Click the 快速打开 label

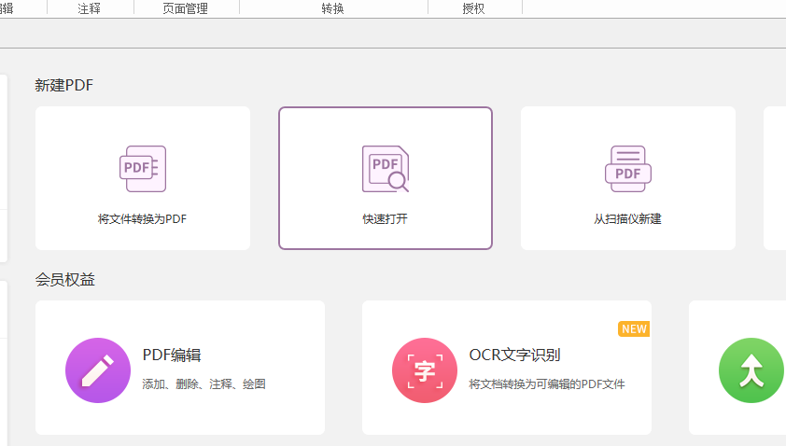tap(385, 219)
